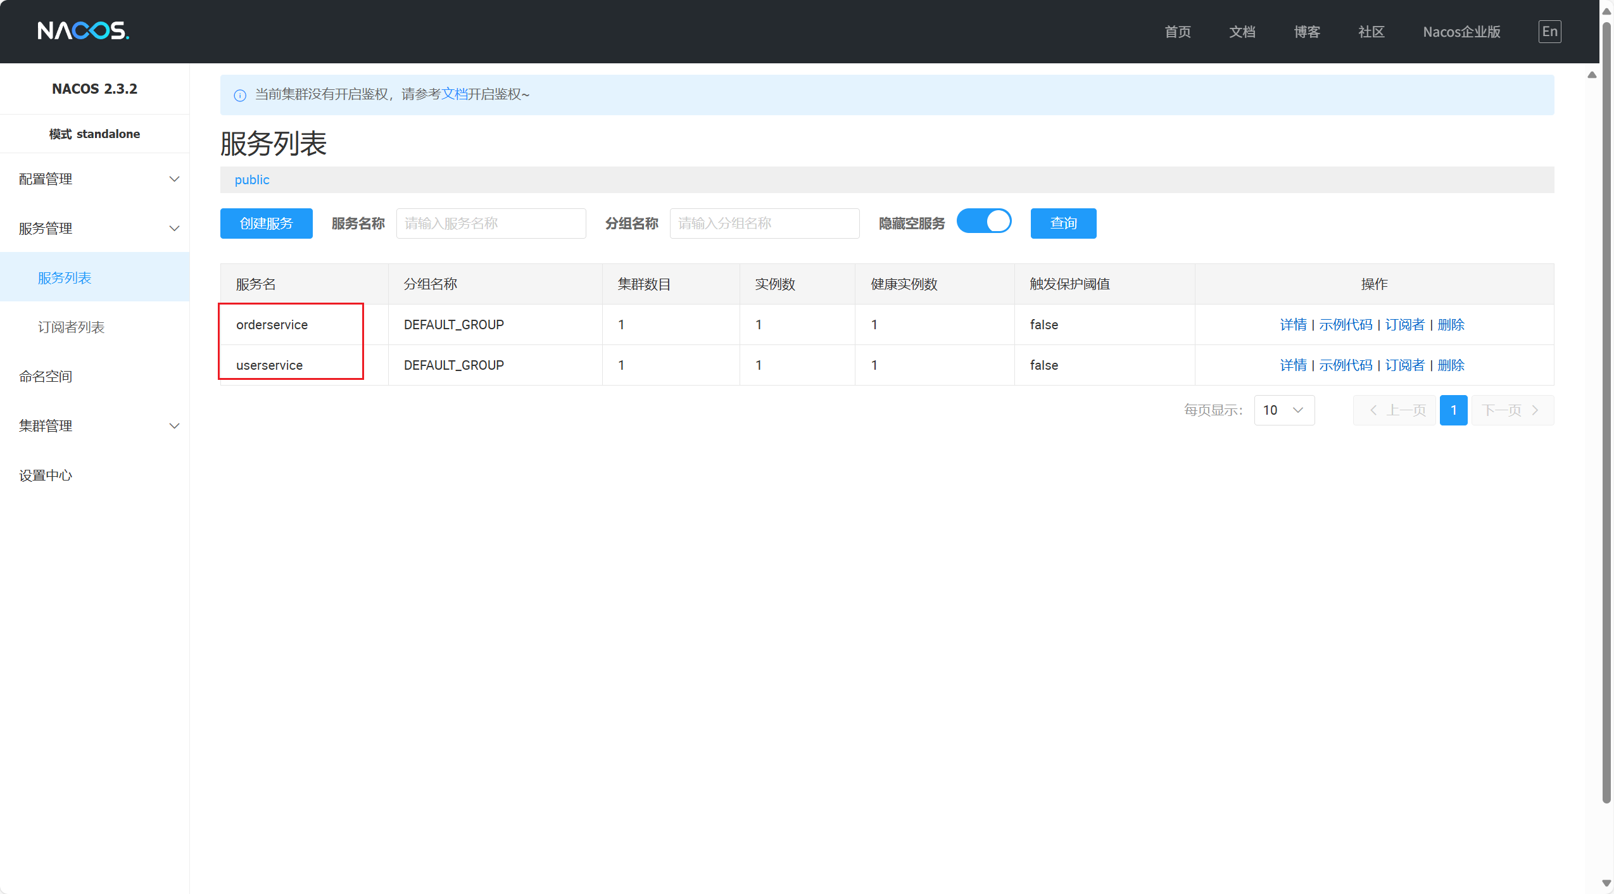Screen dimensions: 1614x894
Task: Click the NACOS logo in header
Action: pos(83,30)
